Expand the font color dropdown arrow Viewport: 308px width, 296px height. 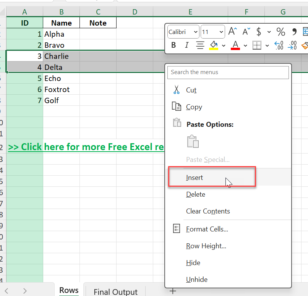245,45
